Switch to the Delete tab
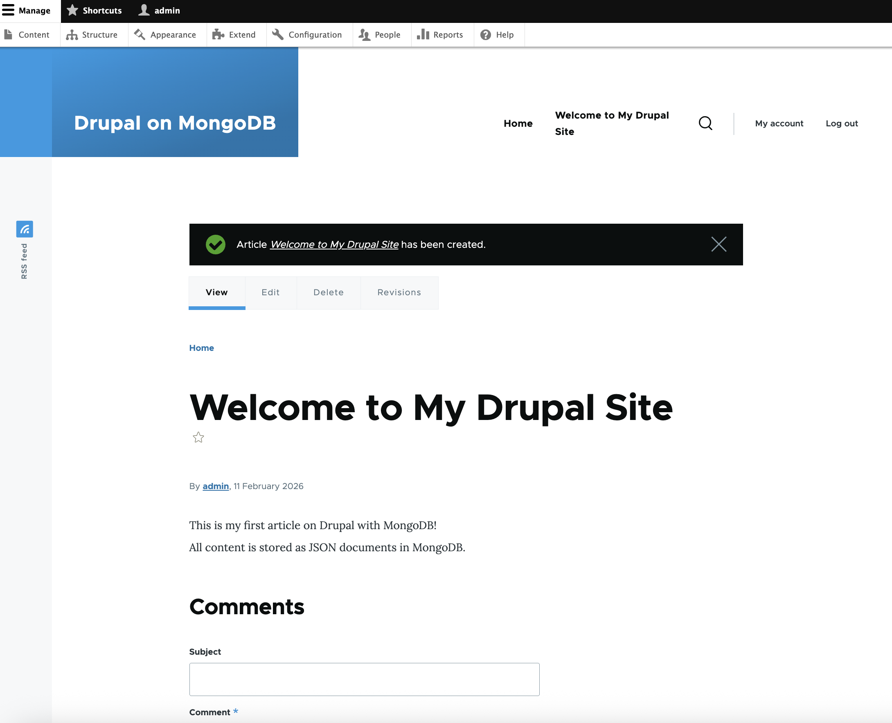 329,292
